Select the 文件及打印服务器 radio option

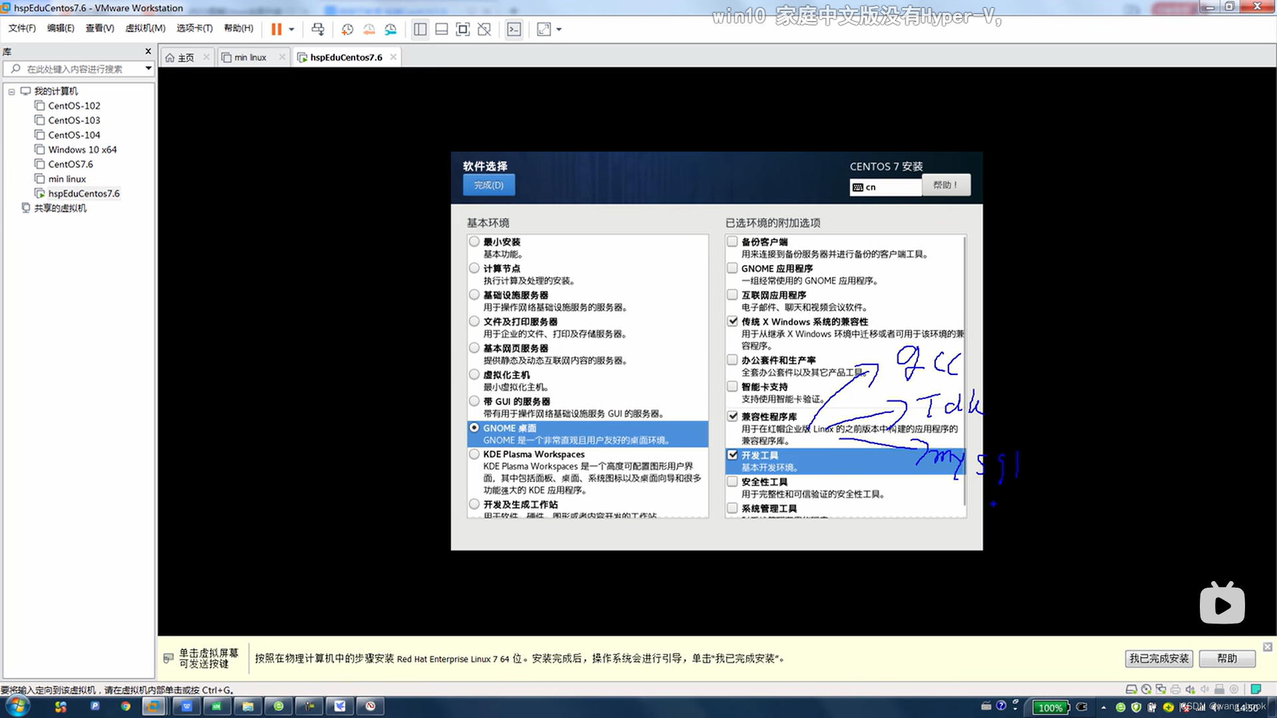click(474, 322)
